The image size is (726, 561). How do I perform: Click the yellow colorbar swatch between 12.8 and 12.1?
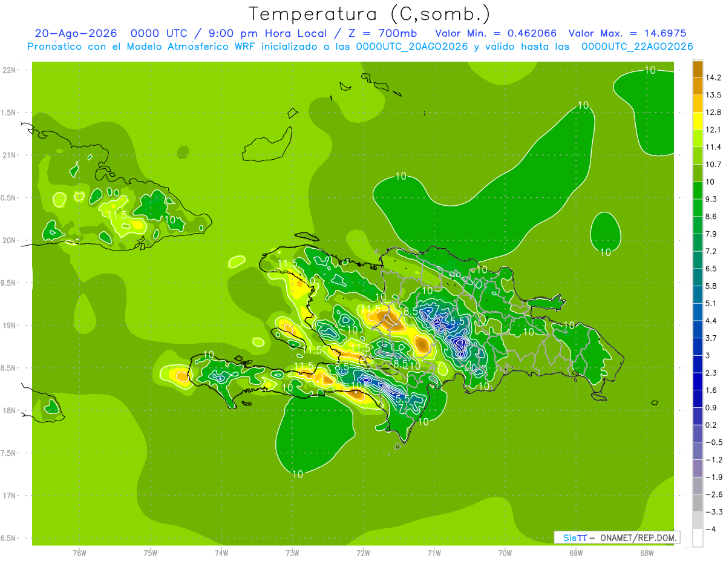(698, 121)
